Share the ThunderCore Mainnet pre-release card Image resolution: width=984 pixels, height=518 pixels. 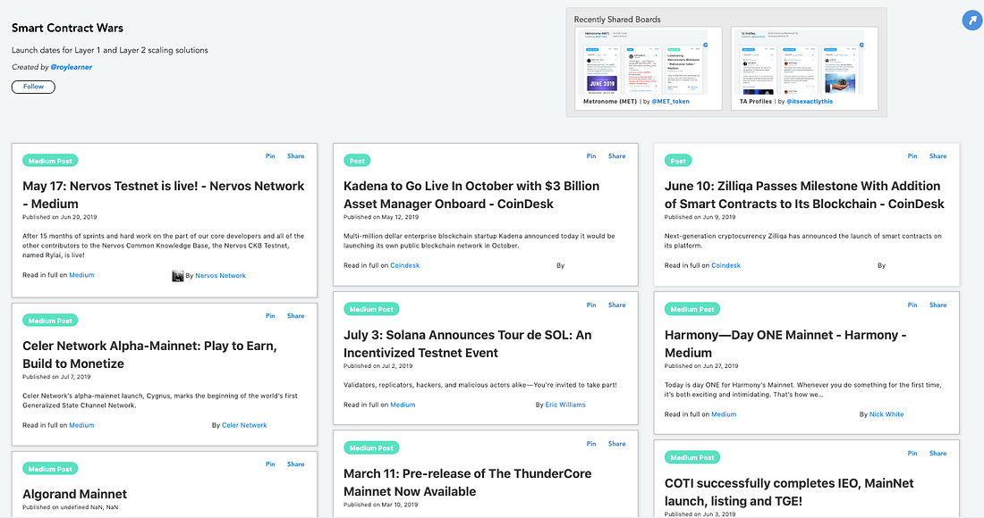coord(617,444)
